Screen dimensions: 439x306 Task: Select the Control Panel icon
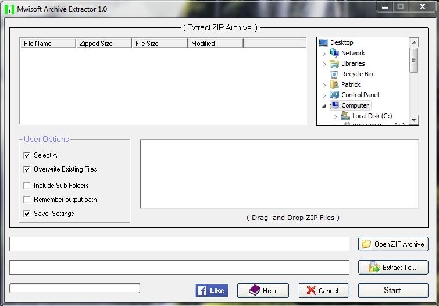tap(334, 95)
